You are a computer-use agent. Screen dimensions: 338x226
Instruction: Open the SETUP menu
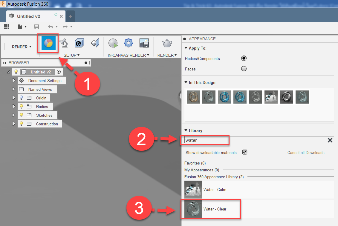(x=71, y=55)
